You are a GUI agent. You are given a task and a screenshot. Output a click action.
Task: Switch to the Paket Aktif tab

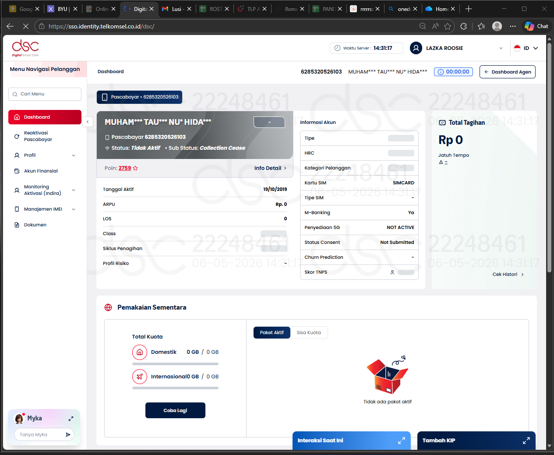coord(272,333)
